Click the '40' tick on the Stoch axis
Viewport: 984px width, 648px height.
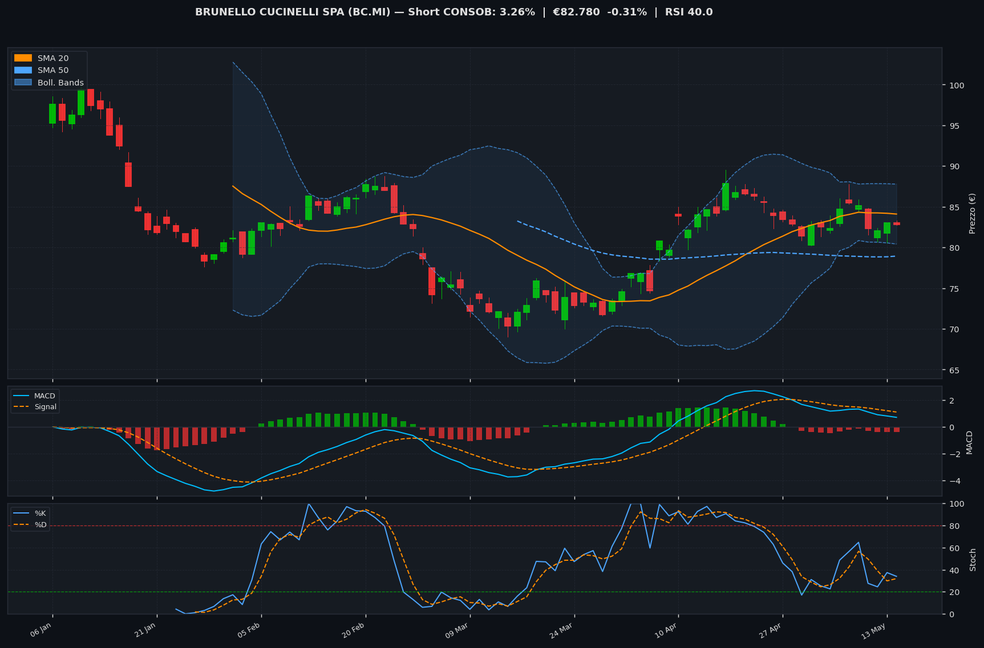pyautogui.click(x=954, y=570)
